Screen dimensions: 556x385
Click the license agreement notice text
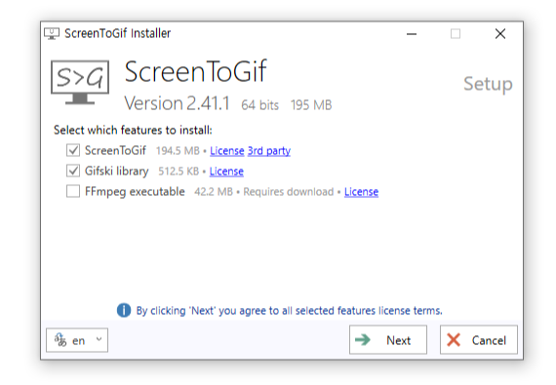pyautogui.click(x=290, y=311)
